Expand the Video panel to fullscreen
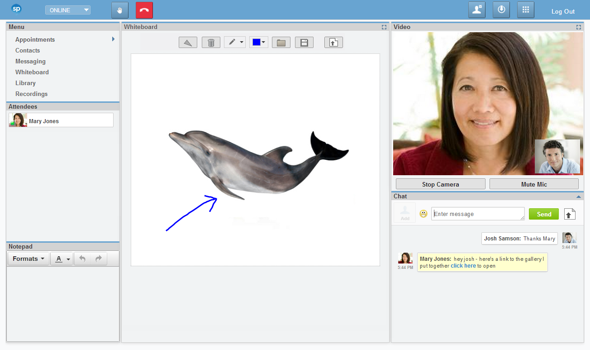590x350 pixels. pos(578,27)
